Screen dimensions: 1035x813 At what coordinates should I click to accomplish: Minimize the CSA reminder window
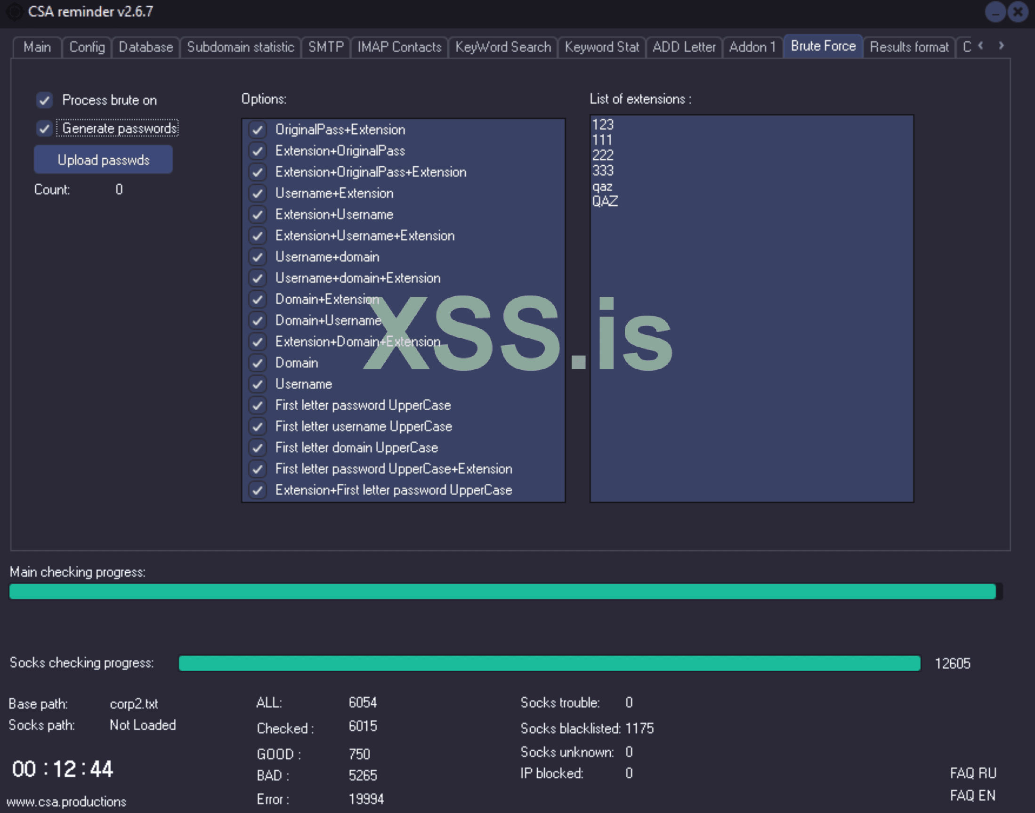pos(995,12)
